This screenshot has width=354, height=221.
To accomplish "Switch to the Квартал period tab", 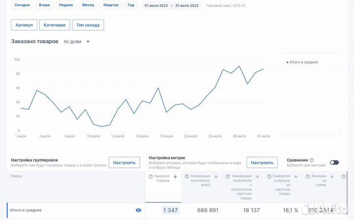I will coord(111,5).
